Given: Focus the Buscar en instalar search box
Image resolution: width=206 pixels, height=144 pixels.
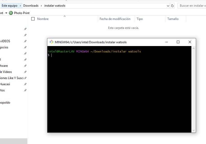Looking at the screenshot, I should [192, 6].
